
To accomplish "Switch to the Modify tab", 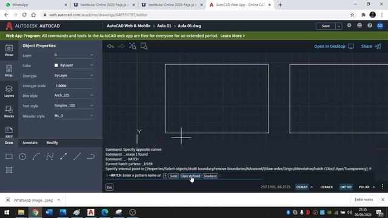I will click(x=52, y=143).
